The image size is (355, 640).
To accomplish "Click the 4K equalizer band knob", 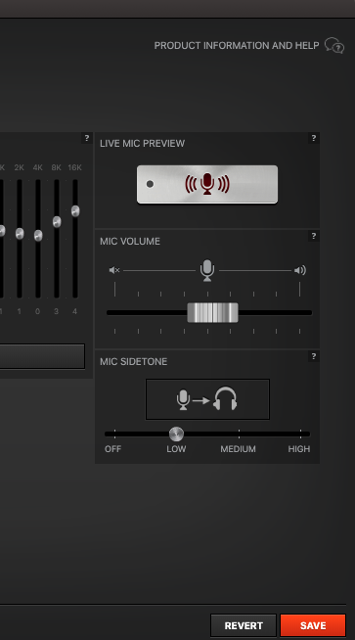I will pyautogui.click(x=38, y=236).
